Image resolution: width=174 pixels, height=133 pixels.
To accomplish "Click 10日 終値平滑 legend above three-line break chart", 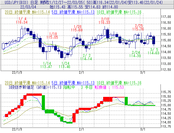I will [x=119, y=83].
